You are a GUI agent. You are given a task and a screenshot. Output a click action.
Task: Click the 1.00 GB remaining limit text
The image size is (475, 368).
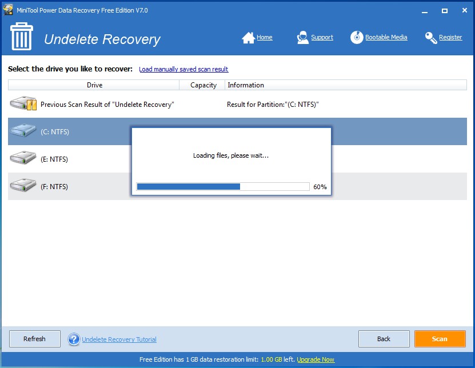272,359
